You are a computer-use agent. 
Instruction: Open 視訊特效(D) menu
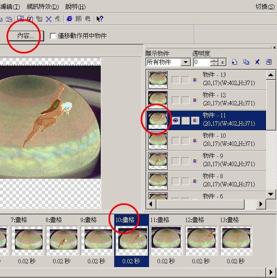pos(43,7)
